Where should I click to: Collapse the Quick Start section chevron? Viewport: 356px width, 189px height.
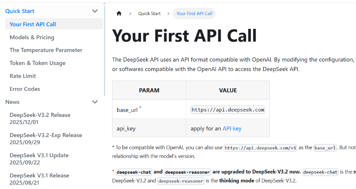click(95, 11)
